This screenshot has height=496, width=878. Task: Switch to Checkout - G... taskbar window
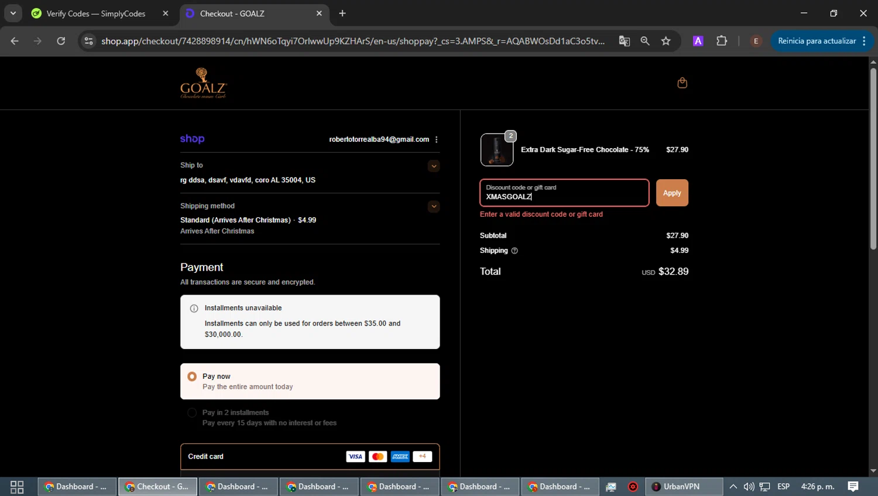(157, 487)
